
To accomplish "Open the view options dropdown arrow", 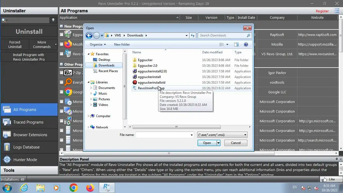I will [227, 44].
